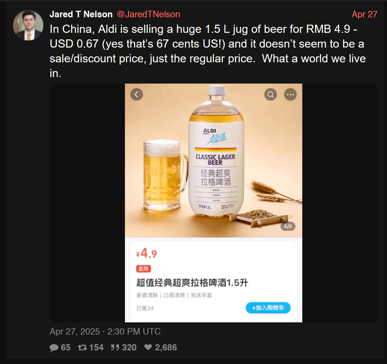This screenshot has width=387, height=364.
Task: Open the @JaredTNelson handle link
Action: 148,14
